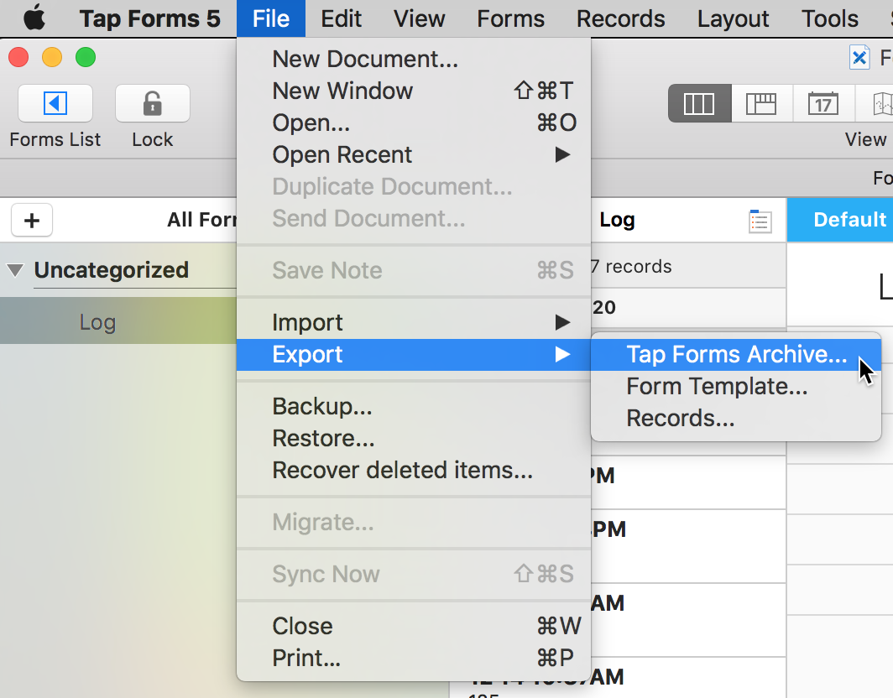Screen dimensions: 893x698
Task: Expand the Open Recent submenu
Action: click(414, 154)
